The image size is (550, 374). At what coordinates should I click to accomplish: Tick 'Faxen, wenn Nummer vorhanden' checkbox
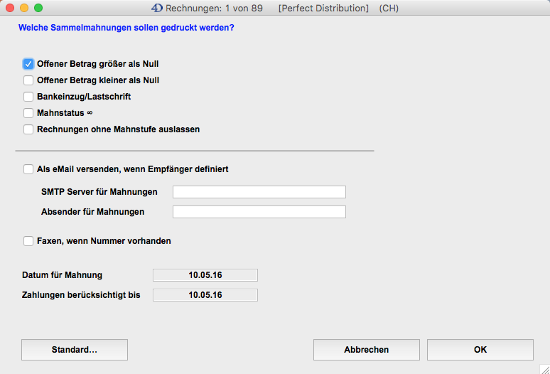point(28,241)
